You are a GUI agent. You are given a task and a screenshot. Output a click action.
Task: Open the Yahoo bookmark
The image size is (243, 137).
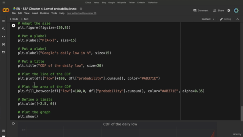click(96, 3)
